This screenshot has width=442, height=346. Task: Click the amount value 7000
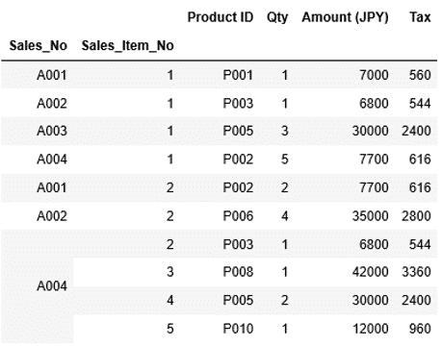374,75
